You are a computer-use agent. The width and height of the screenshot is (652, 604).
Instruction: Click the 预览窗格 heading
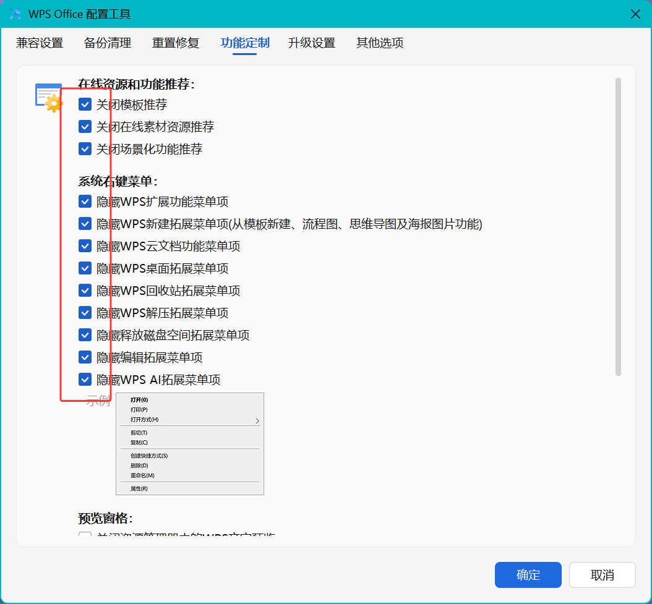(x=106, y=518)
